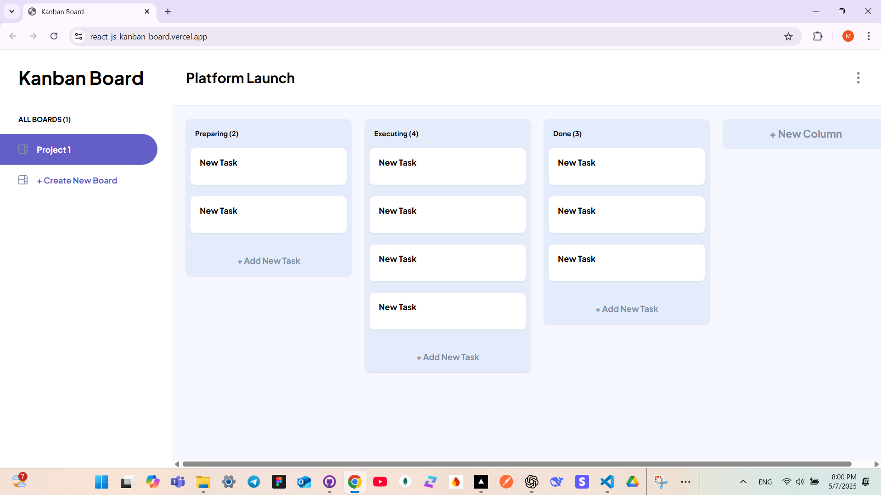Click the Chrome profile avatar
The width and height of the screenshot is (881, 495).
tap(848, 36)
